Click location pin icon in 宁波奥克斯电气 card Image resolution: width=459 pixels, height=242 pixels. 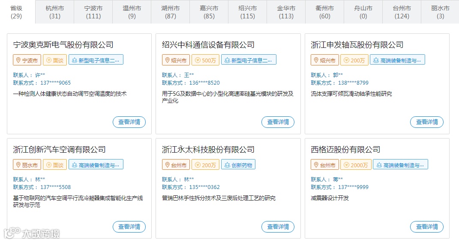(x=18, y=60)
